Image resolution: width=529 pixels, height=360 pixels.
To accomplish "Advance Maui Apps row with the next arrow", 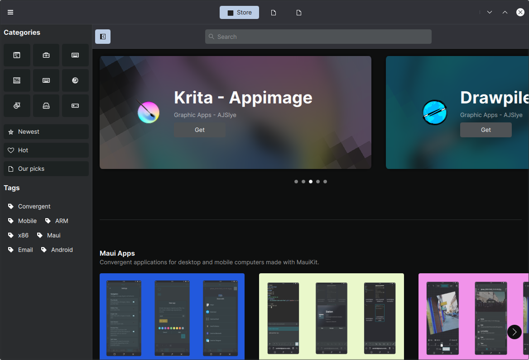I will pos(514,332).
